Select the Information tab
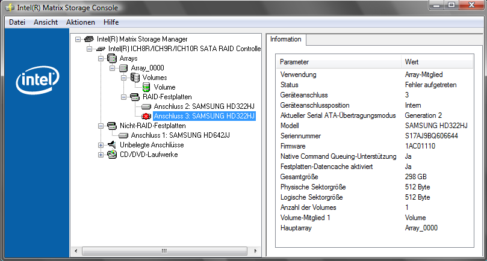The image size is (487, 261). 286,40
